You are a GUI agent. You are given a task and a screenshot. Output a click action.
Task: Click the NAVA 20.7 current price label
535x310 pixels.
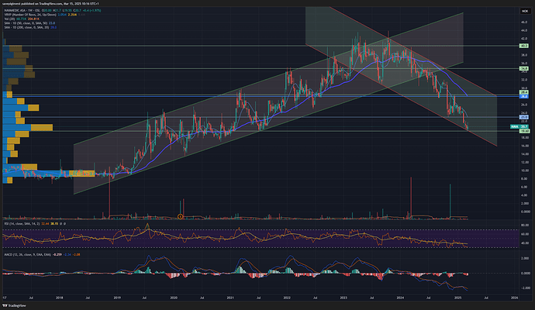point(519,126)
